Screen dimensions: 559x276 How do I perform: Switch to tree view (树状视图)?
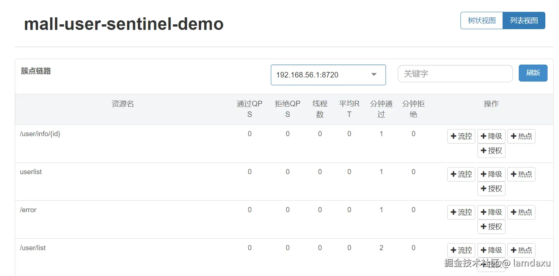coord(482,21)
